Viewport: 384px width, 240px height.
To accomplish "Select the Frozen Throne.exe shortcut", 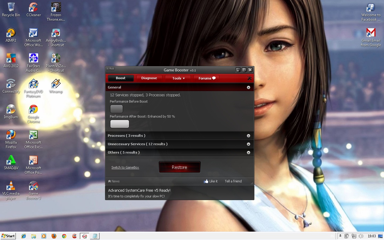I will pyautogui.click(x=56, y=12).
